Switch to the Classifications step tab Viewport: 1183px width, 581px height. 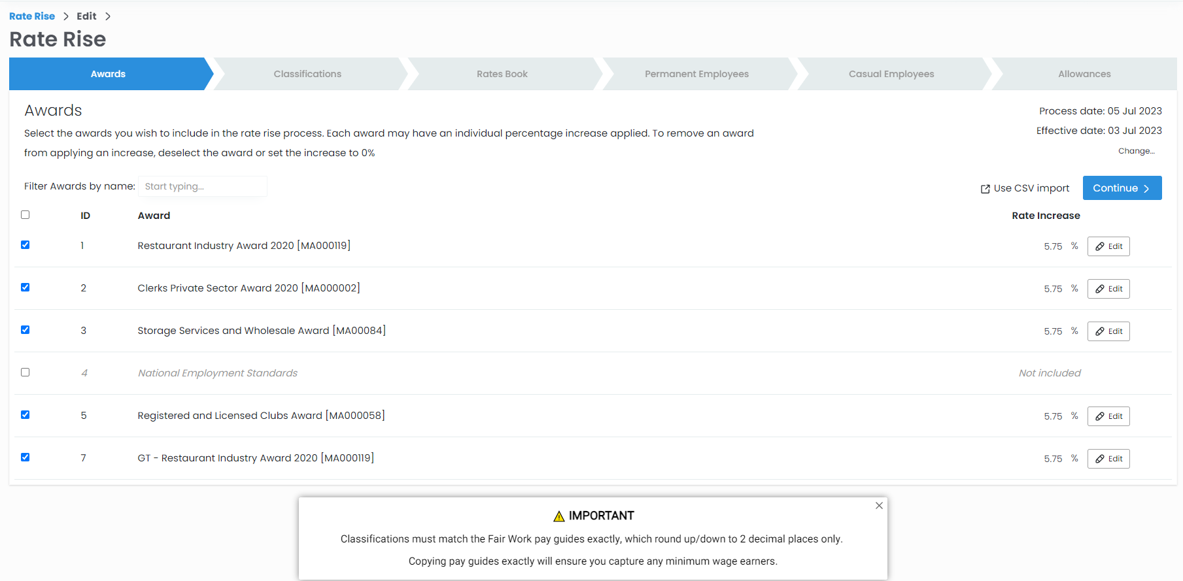[307, 74]
